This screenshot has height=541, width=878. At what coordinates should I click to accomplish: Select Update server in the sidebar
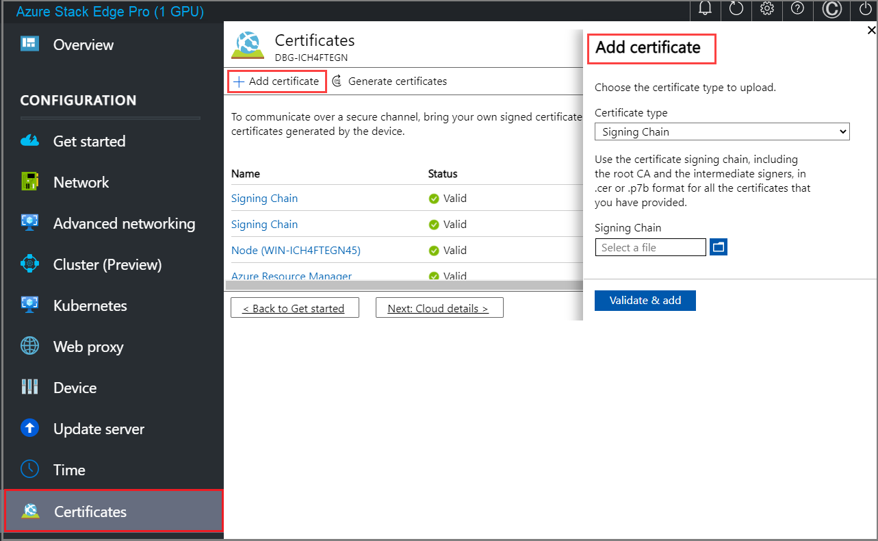point(99,429)
